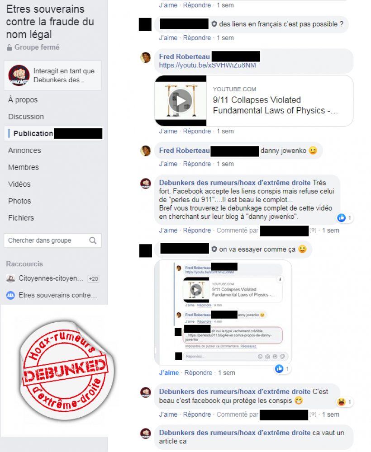
Task: Click in the Chercher dans groupe field
Action: coord(46,240)
